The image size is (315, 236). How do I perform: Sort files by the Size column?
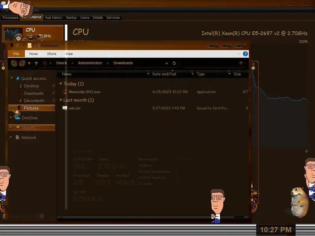click(237, 74)
